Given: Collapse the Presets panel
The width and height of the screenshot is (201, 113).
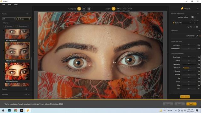Looking at the screenshot, I should [x=29, y=14].
